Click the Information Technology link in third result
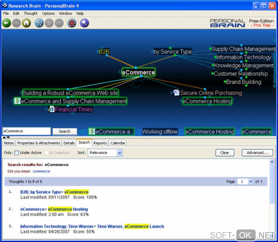The width and height of the screenshot is (278, 242). coord(43,226)
